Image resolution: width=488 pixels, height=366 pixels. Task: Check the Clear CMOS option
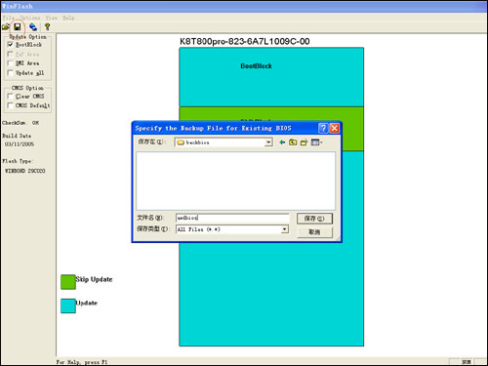[10, 97]
